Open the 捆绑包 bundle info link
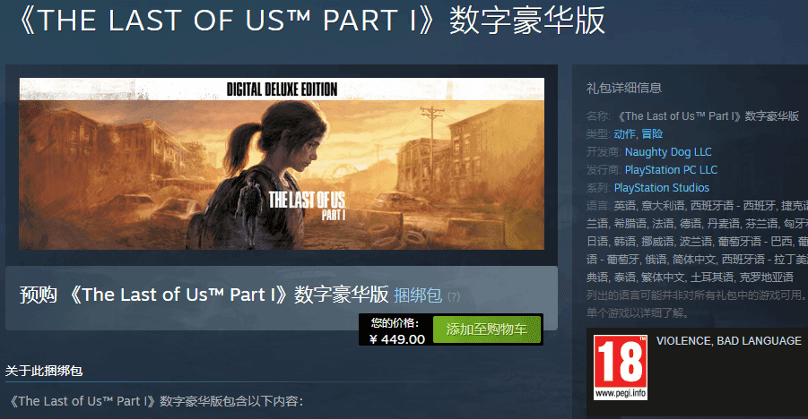808x419 pixels. [x=418, y=295]
